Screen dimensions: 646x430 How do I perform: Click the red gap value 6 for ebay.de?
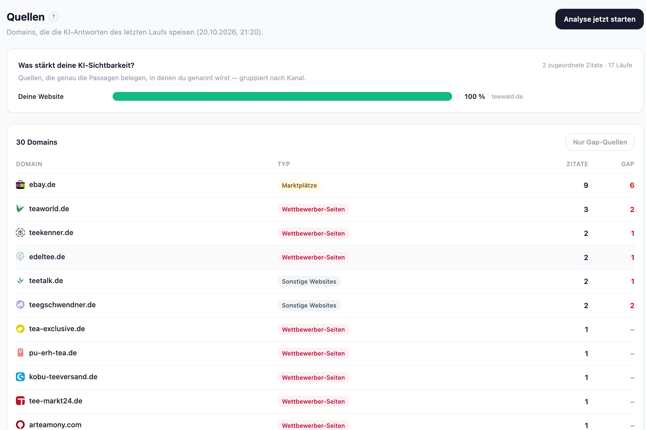click(x=632, y=185)
